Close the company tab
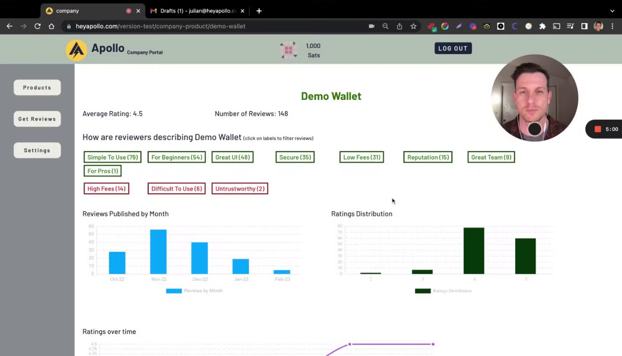The width and height of the screenshot is (622, 356). 138,10
